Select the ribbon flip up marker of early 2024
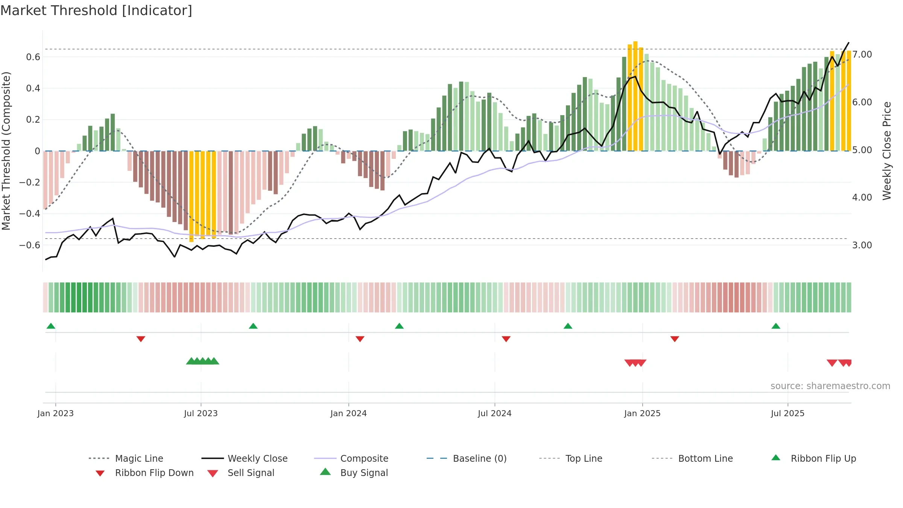The width and height of the screenshot is (903, 508). [399, 326]
